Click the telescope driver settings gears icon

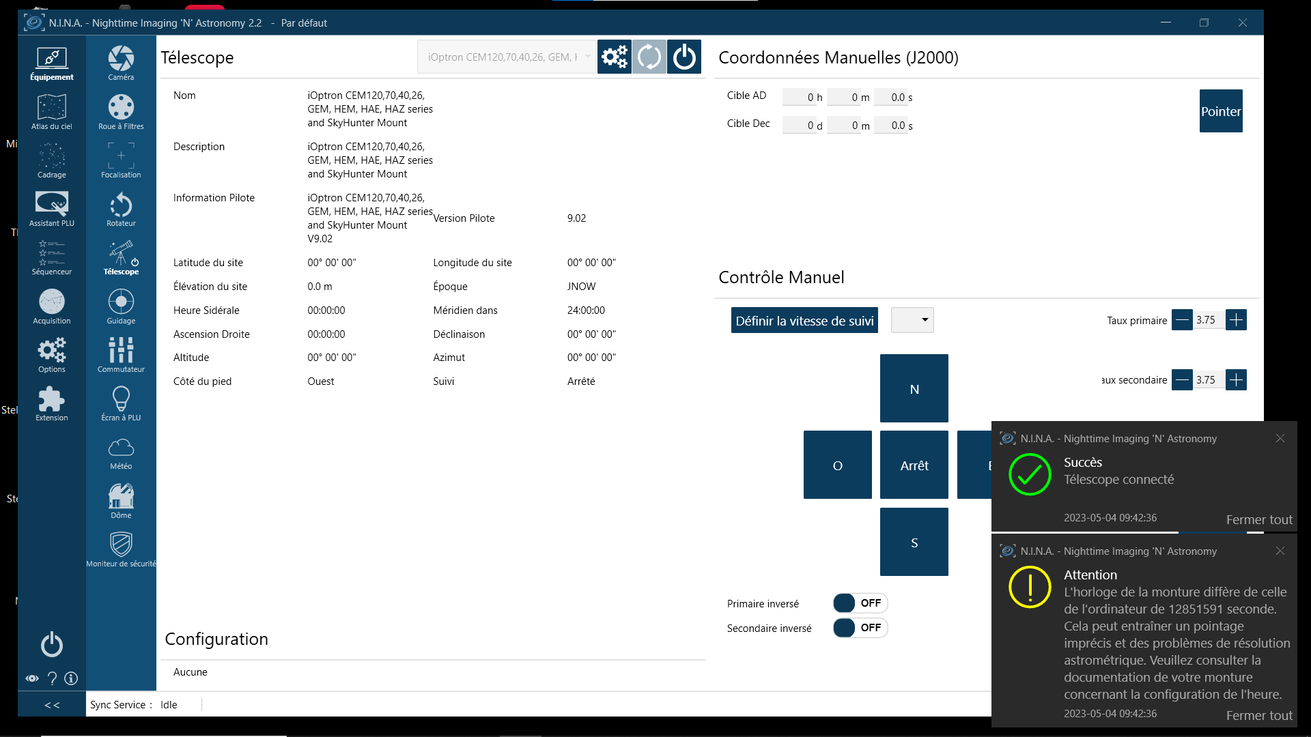click(614, 57)
